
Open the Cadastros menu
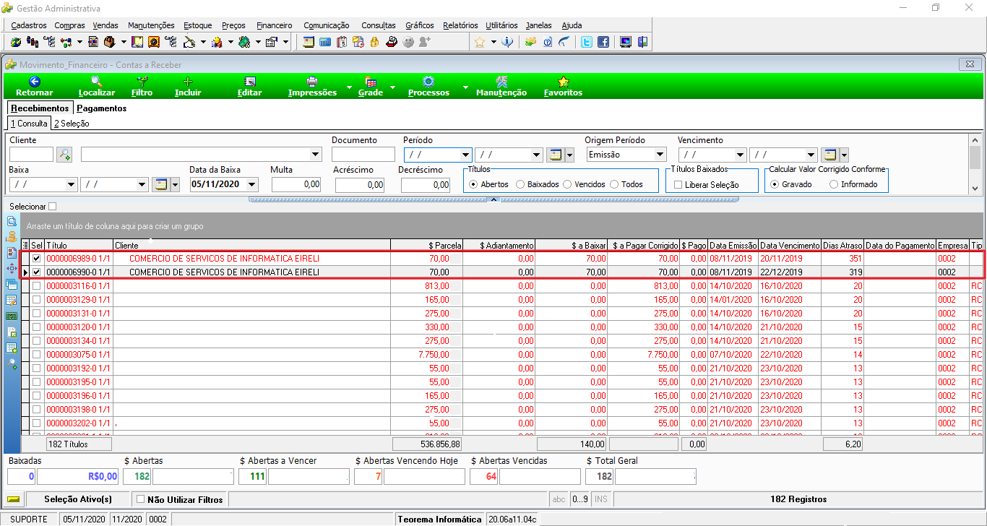[x=29, y=25]
